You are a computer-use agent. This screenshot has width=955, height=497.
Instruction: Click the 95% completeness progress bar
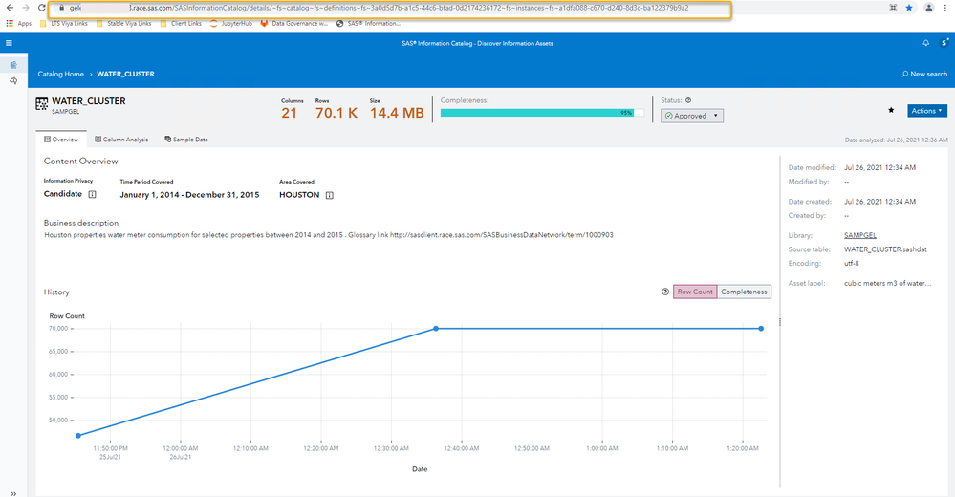click(x=541, y=112)
